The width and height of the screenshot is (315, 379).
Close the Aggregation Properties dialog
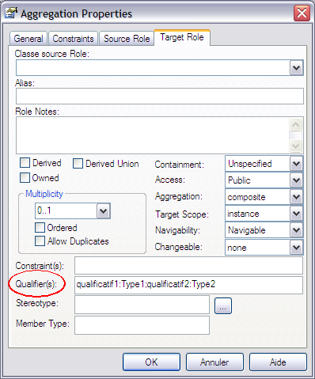point(302,13)
